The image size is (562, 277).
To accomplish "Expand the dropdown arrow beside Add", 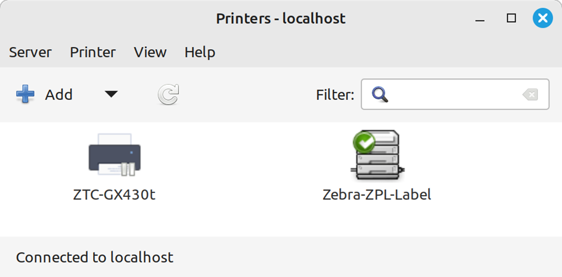I will coord(111,95).
